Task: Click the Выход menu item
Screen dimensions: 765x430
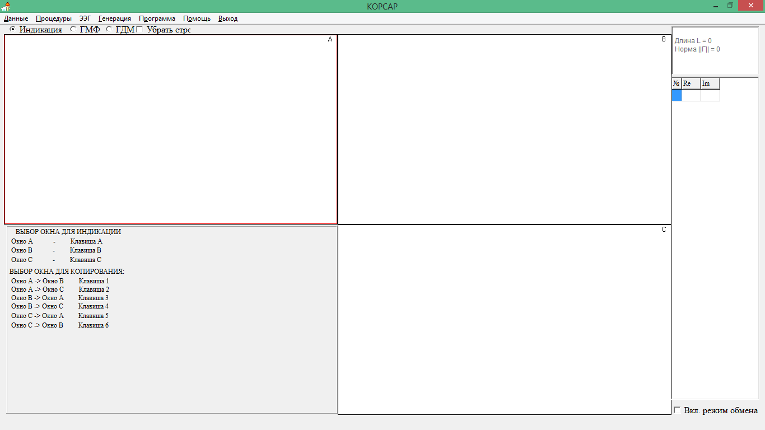Action: [x=228, y=18]
